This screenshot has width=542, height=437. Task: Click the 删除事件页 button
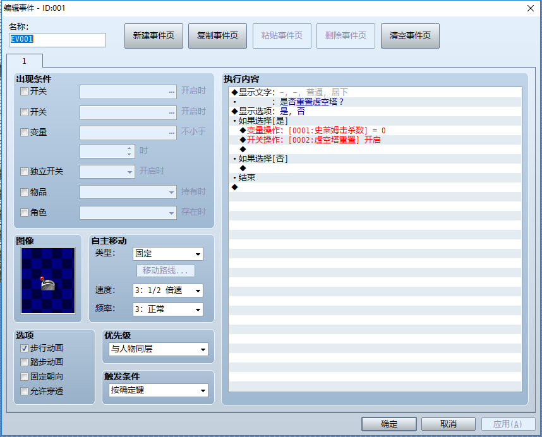tap(346, 36)
